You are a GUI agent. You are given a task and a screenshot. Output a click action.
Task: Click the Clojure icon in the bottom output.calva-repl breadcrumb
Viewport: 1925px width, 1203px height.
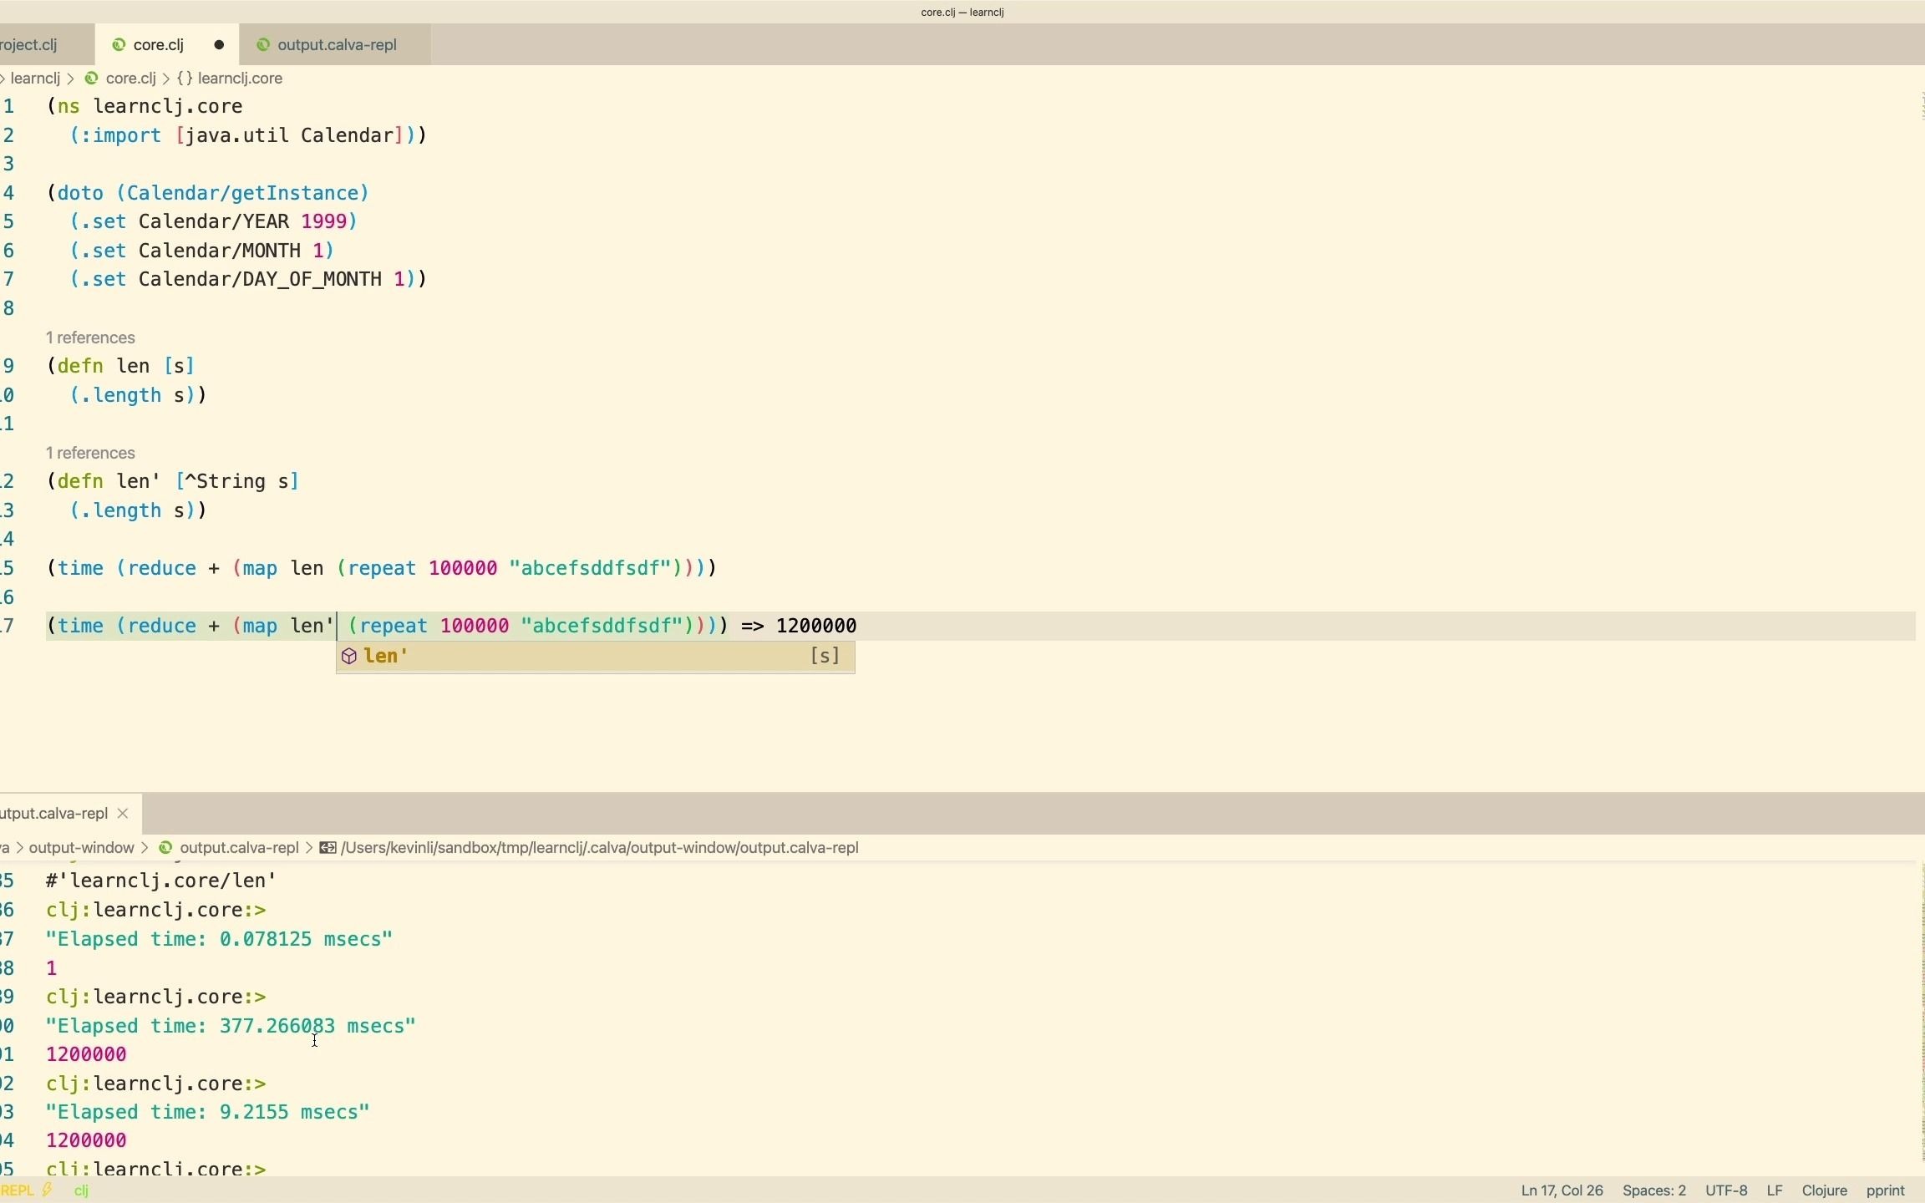click(x=165, y=848)
